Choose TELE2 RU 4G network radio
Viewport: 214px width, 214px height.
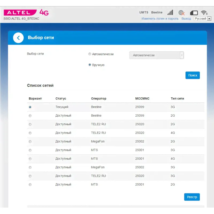30,133
